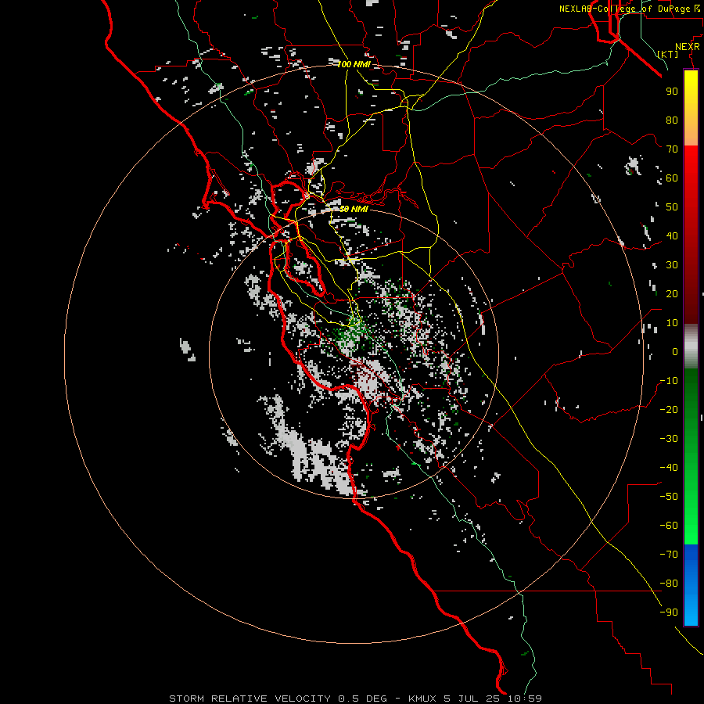
Task: Click the -60 value on velocity scale
Action: point(669,526)
